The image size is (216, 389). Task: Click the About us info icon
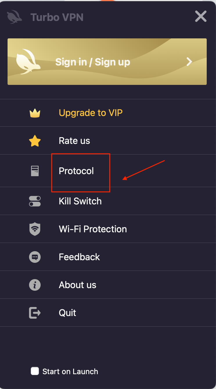[35, 285]
